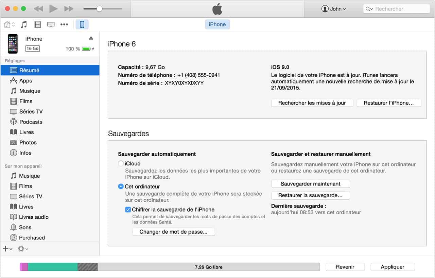The image size is (435, 278).
Task: Switch to the Music library icon
Action: tap(24, 24)
